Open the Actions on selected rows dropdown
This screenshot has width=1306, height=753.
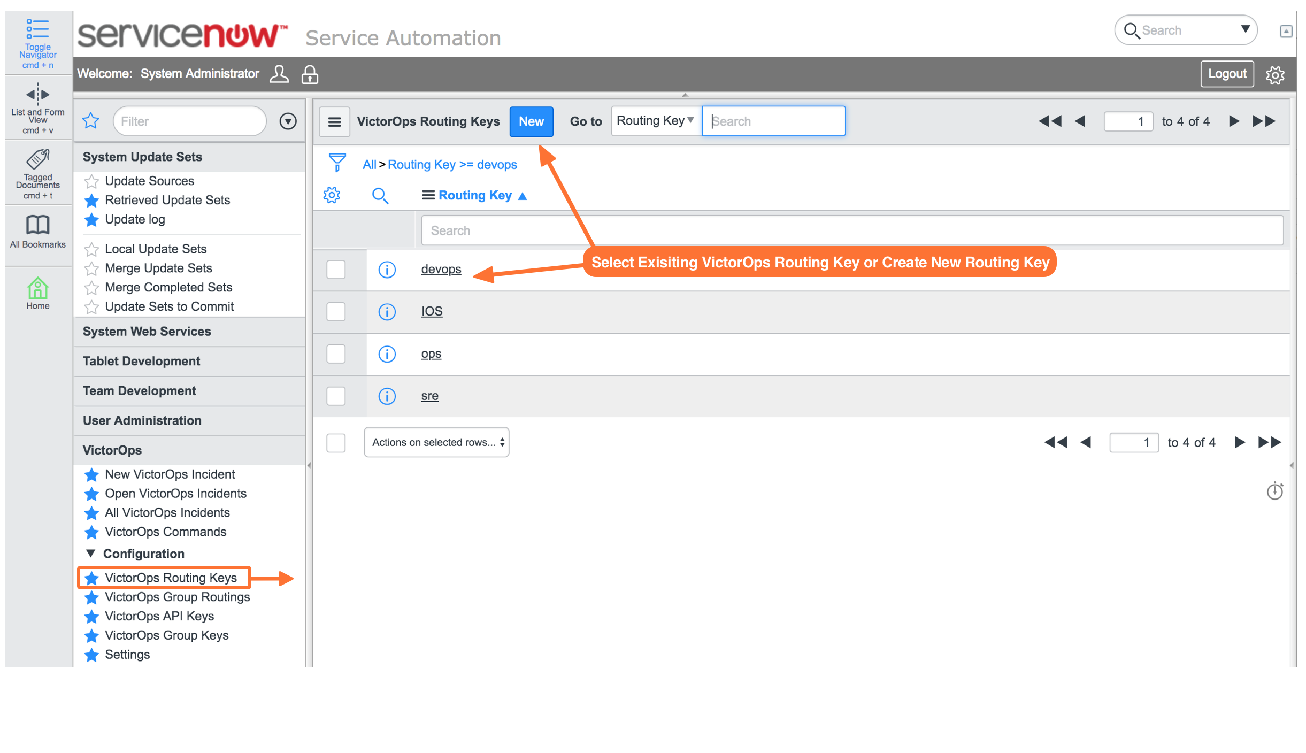[436, 442]
